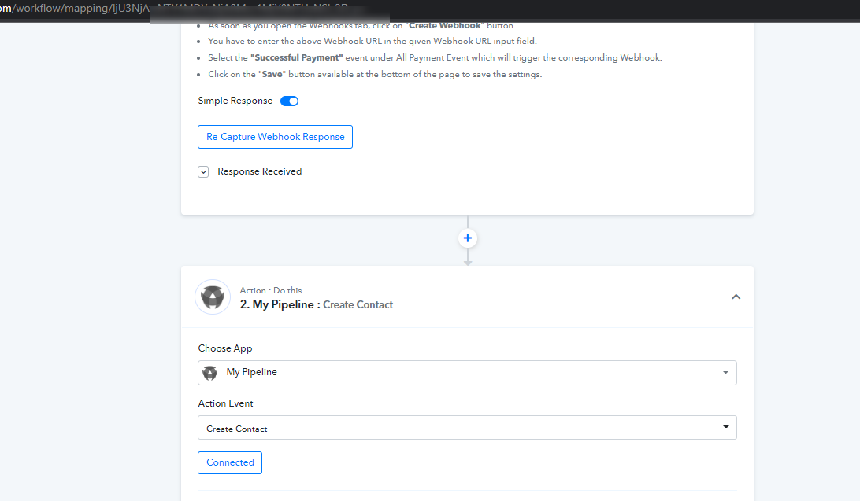
Task: Click the Choose App label
Action: [225, 348]
